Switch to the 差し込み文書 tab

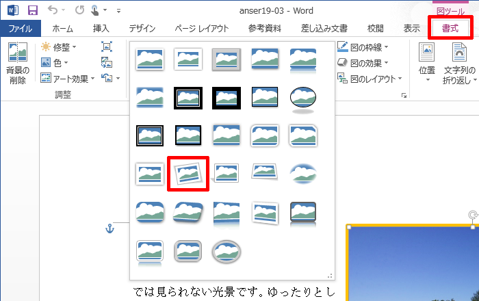(x=324, y=29)
